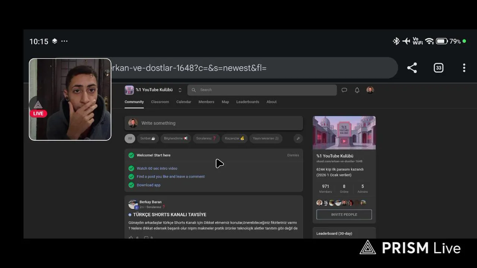Open the browser share icon
The height and width of the screenshot is (268, 477).
[412, 68]
